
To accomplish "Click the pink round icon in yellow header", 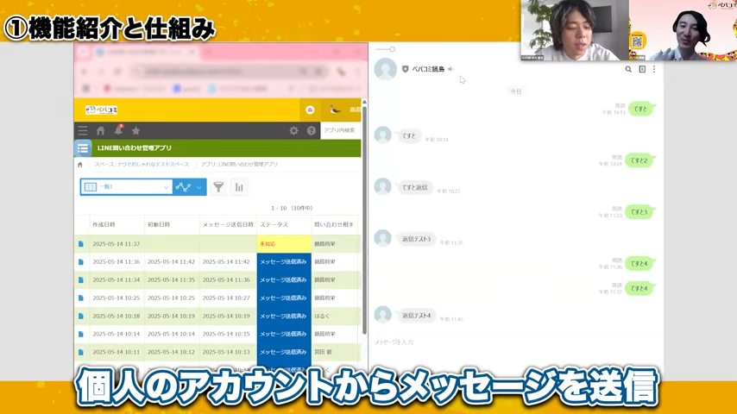I will (x=310, y=110).
